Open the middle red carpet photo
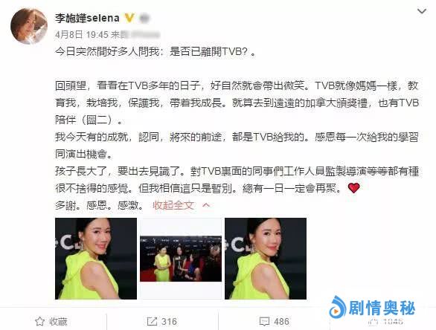436x330 pixels. (x=181, y=259)
